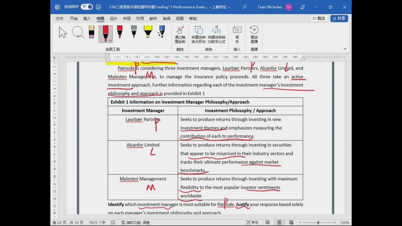Open the 设计 ribbon tab
Viewport: 402px width, 226px height.
tap(113, 19)
